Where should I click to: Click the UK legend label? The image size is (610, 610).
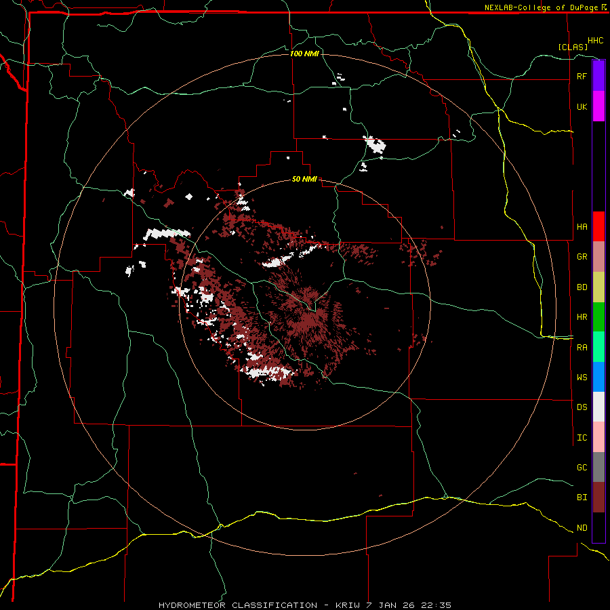[582, 106]
